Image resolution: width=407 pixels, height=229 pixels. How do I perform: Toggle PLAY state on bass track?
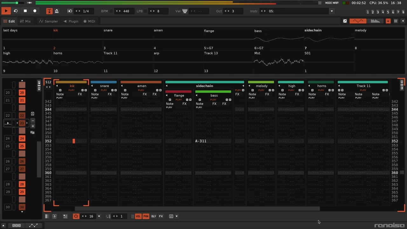coord(214,100)
